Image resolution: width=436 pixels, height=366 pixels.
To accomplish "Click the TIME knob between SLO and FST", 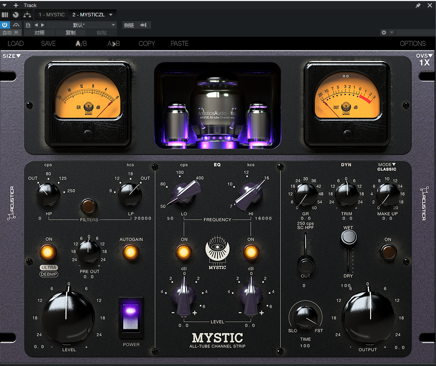I will point(306,317).
